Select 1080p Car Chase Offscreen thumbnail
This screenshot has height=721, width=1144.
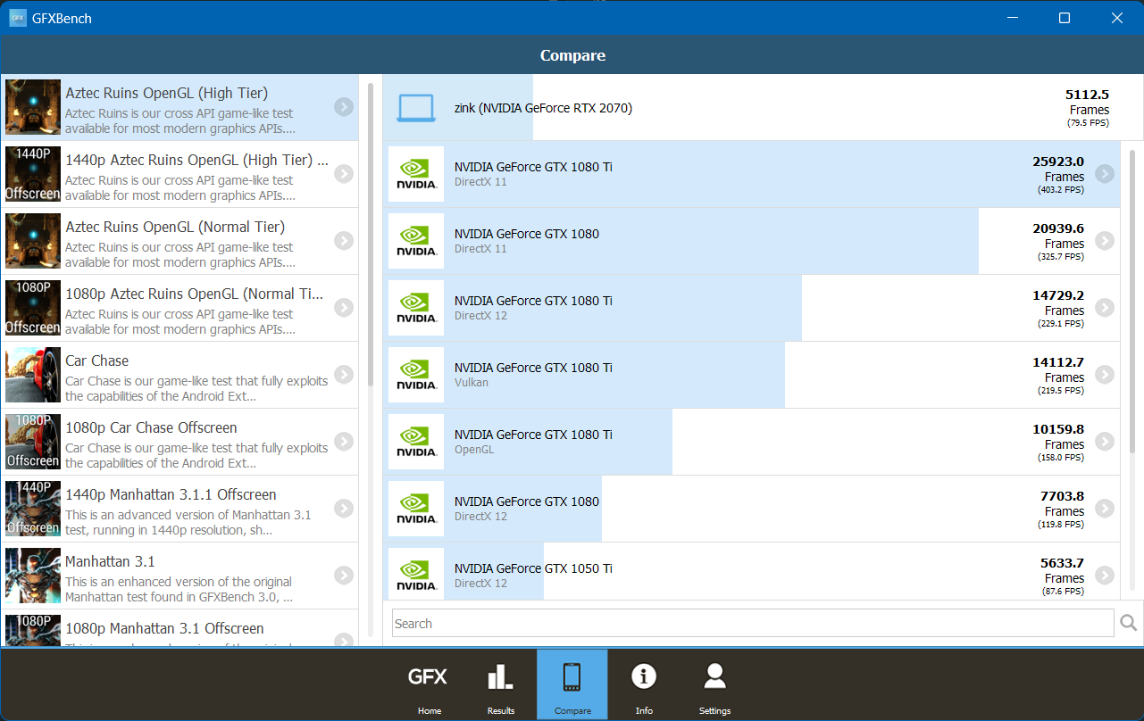tap(33, 442)
